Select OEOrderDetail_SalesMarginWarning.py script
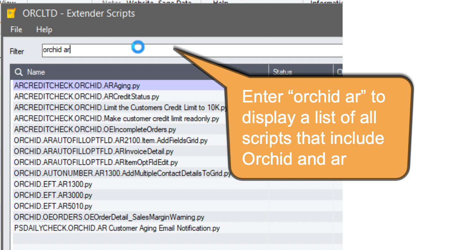The height and width of the screenshot is (250, 453). [109, 217]
